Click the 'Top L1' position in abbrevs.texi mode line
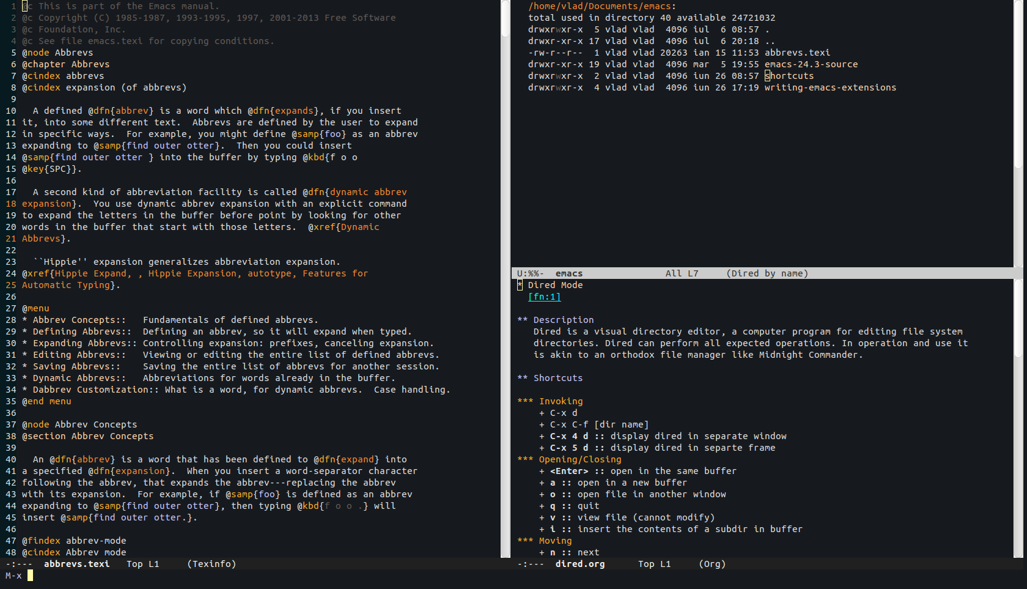Screen dimensions: 1027x589 coord(143,564)
